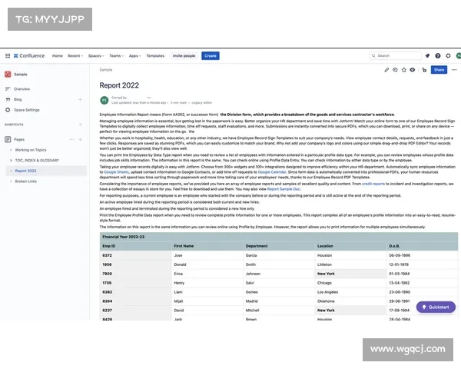Click the Pages icon in sidebar
Viewport: 461px width, 369px height.
8,139
